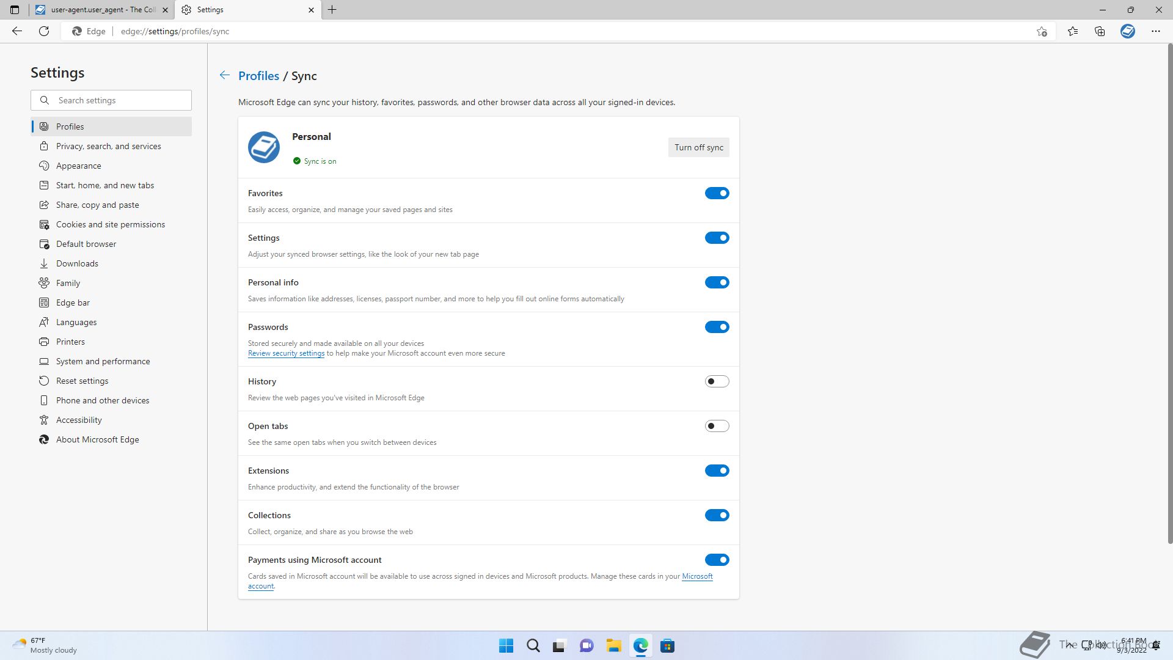The width and height of the screenshot is (1173, 660).
Task: Open Task View in taskbar
Action: click(x=559, y=646)
